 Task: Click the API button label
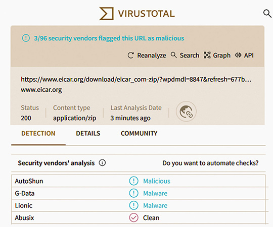coord(249,55)
